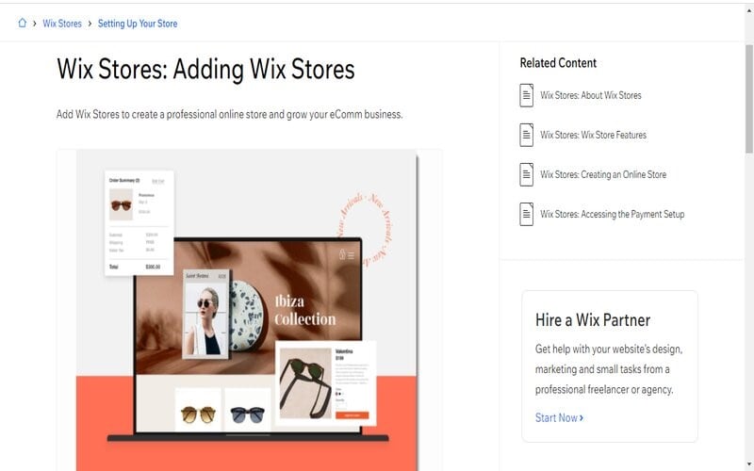Click document icon beside Wix Store Features
The image size is (754, 471).
point(527,135)
